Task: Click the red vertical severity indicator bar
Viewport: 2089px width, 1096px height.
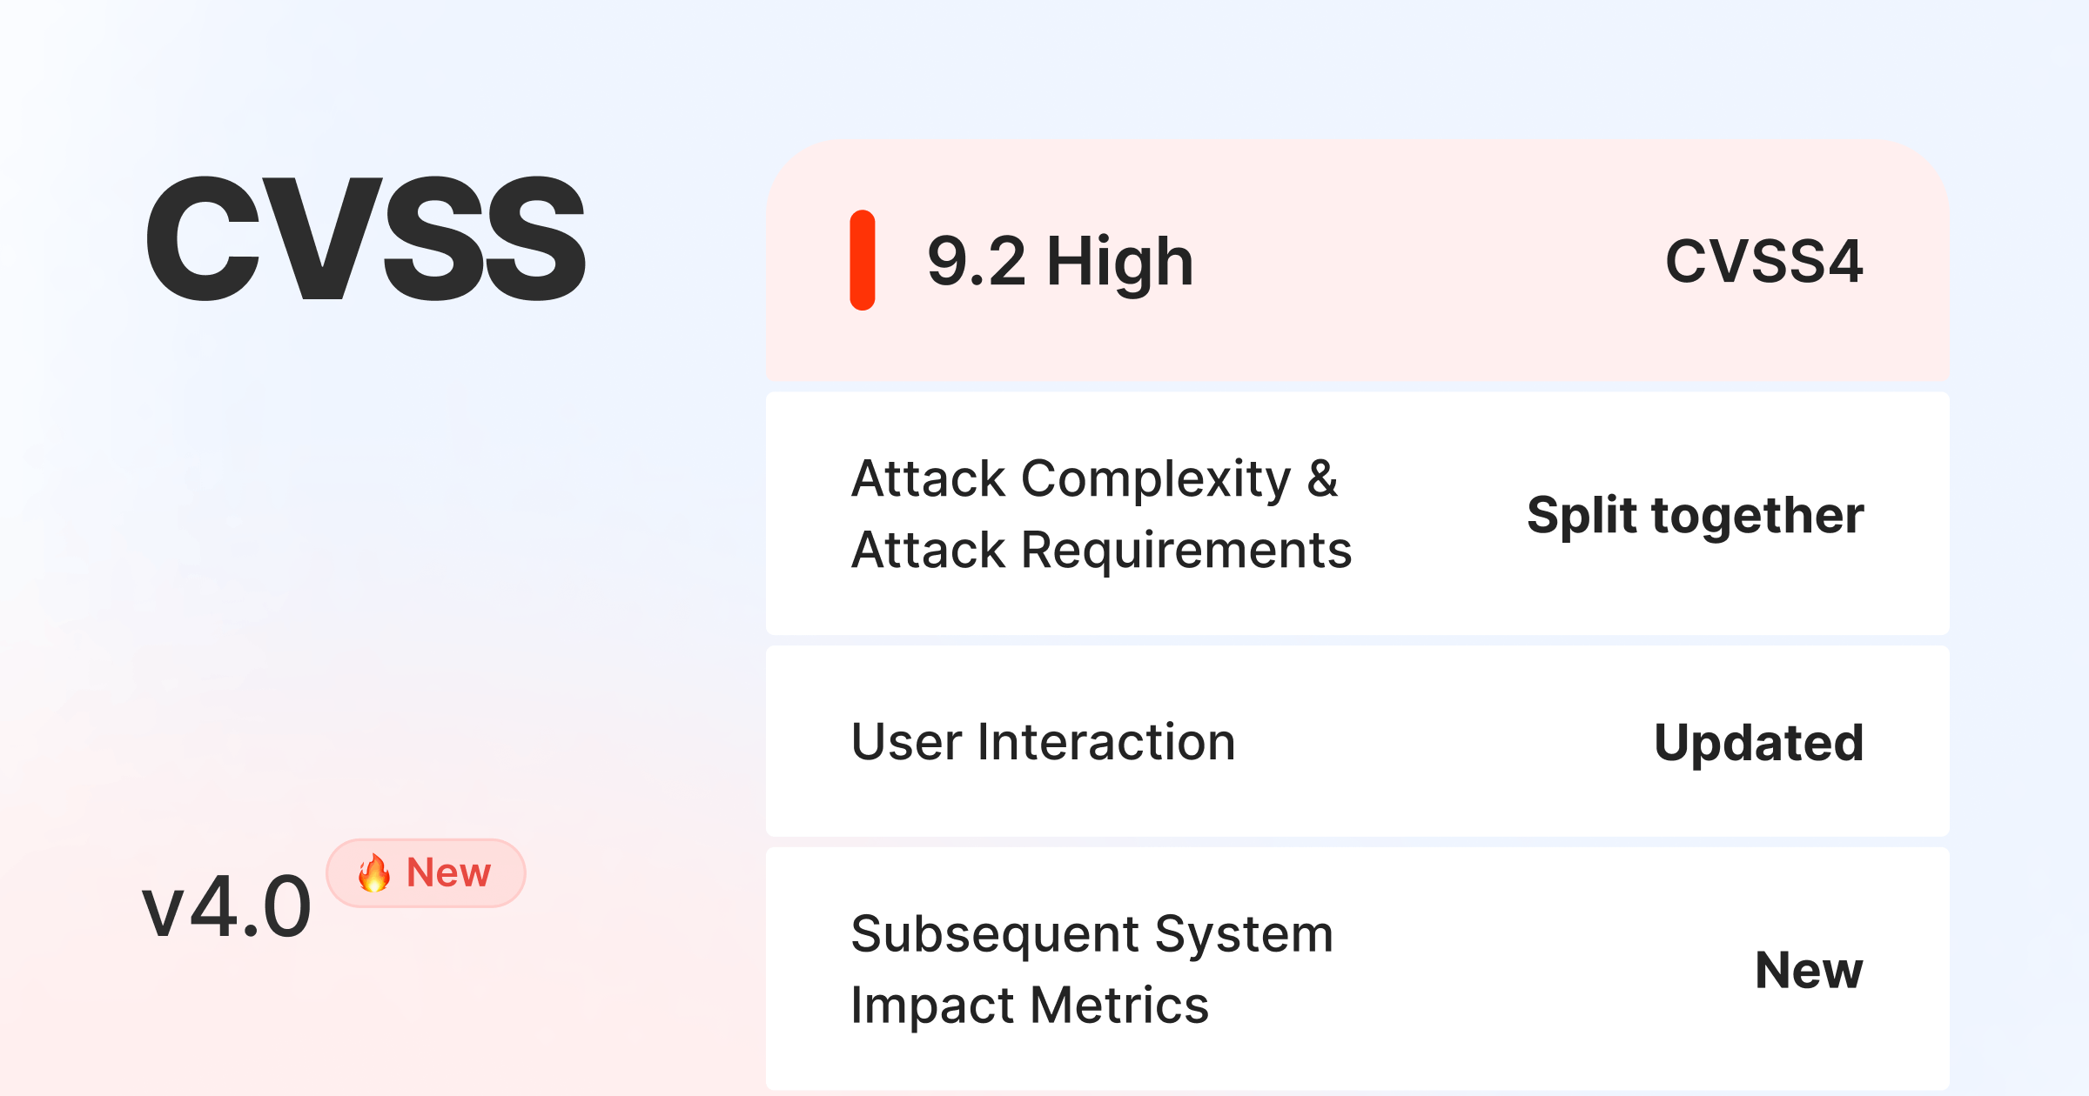Action: (862, 260)
